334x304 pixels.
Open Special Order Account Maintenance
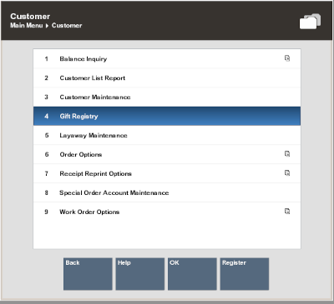click(x=167, y=192)
